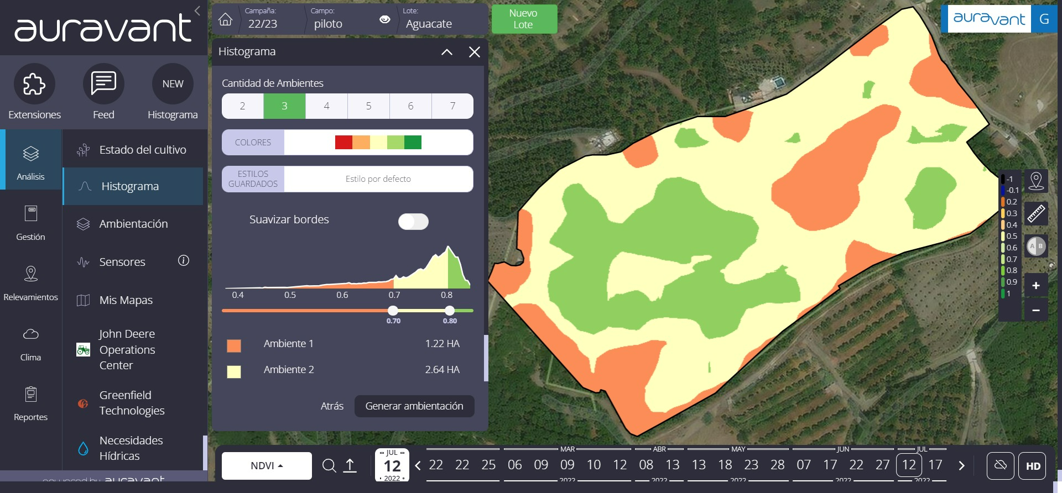Select the Histograma menu entry
The height and width of the screenshot is (493, 1062).
133,186
